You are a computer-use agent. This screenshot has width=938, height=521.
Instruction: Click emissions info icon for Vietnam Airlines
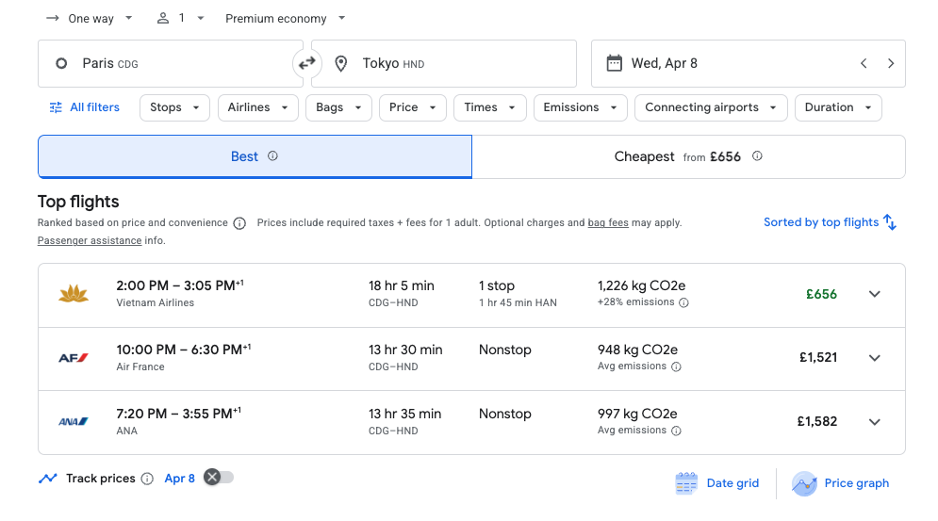pyautogui.click(x=683, y=302)
